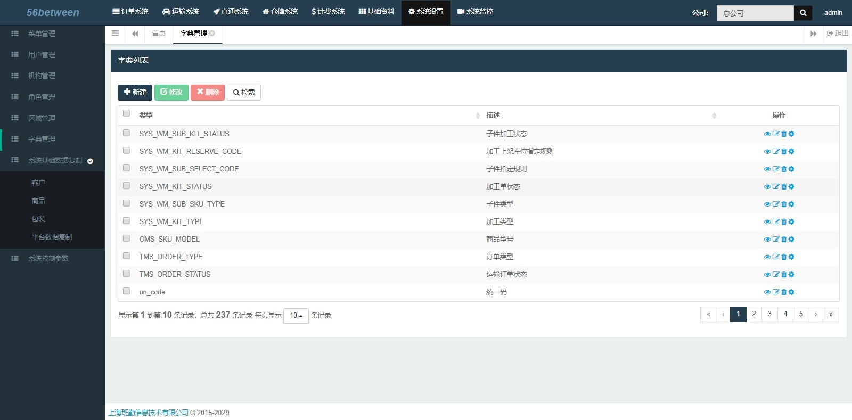View details of SYS_WM_SUB_KIT_STATUS row
852x420 pixels.
(x=767, y=134)
